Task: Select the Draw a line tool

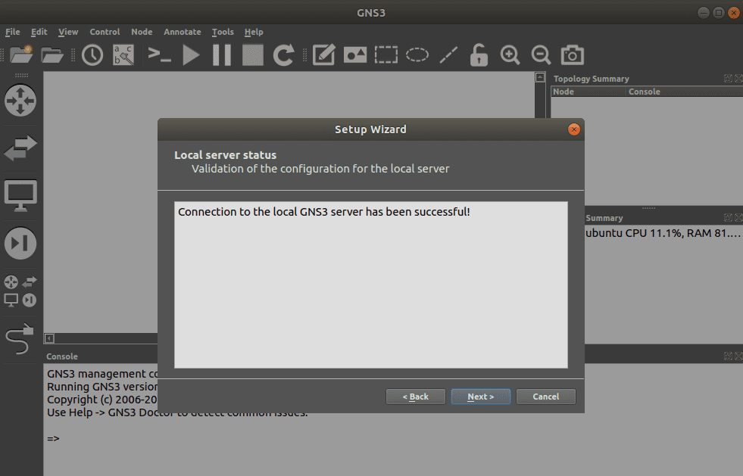Action: pyautogui.click(x=448, y=55)
